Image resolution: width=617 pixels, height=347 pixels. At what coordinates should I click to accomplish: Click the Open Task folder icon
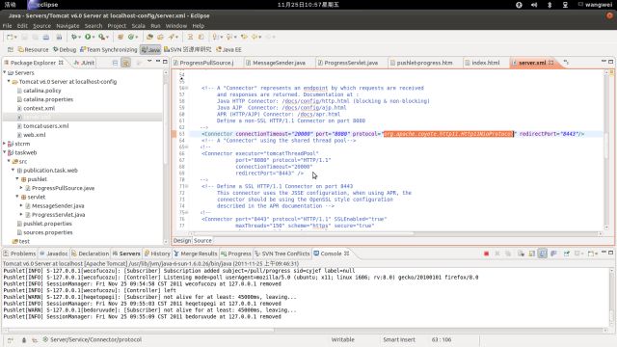(160, 37)
